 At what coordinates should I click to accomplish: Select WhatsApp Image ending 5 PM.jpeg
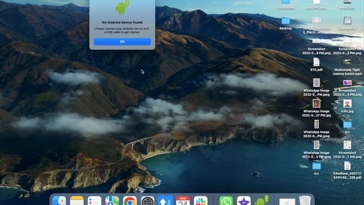click(x=316, y=145)
